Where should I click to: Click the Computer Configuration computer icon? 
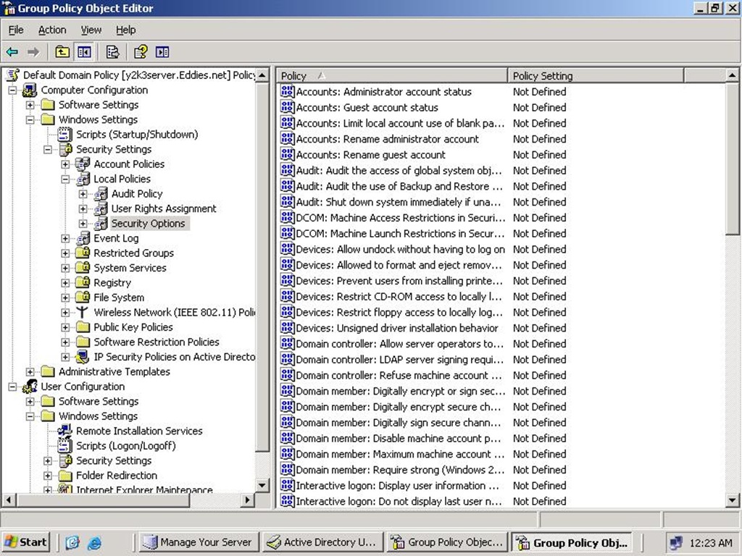pyautogui.click(x=29, y=90)
